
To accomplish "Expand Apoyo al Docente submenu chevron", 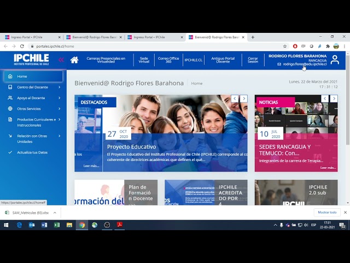I will (x=60, y=98).
